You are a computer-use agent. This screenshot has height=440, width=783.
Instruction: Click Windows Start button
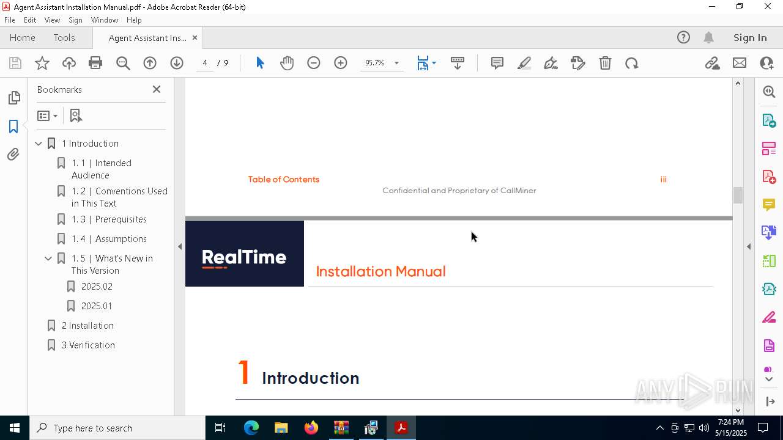pos(15,428)
